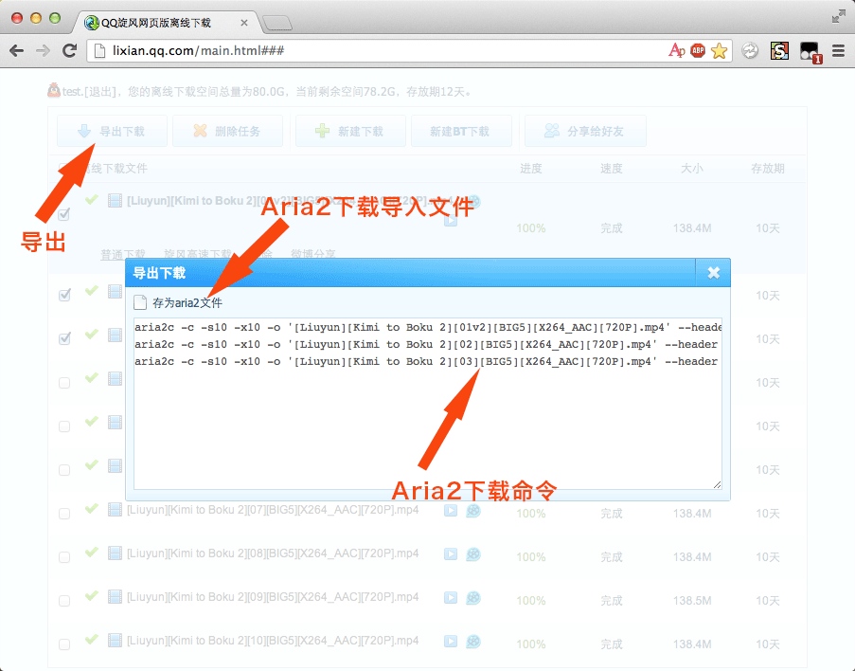Enter fullscreen with the top-right arrows icon
The image size is (855, 671).
tap(838, 17)
